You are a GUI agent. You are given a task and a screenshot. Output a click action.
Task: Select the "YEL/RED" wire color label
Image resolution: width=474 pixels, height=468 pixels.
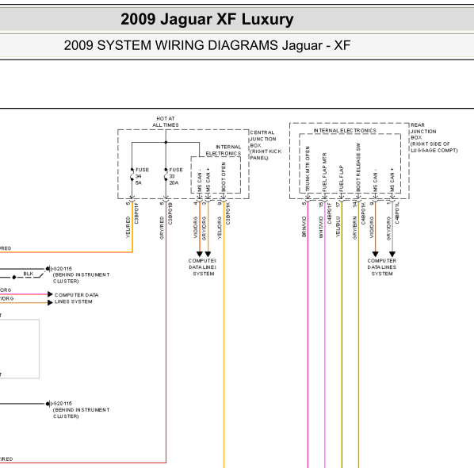[x=128, y=227]
